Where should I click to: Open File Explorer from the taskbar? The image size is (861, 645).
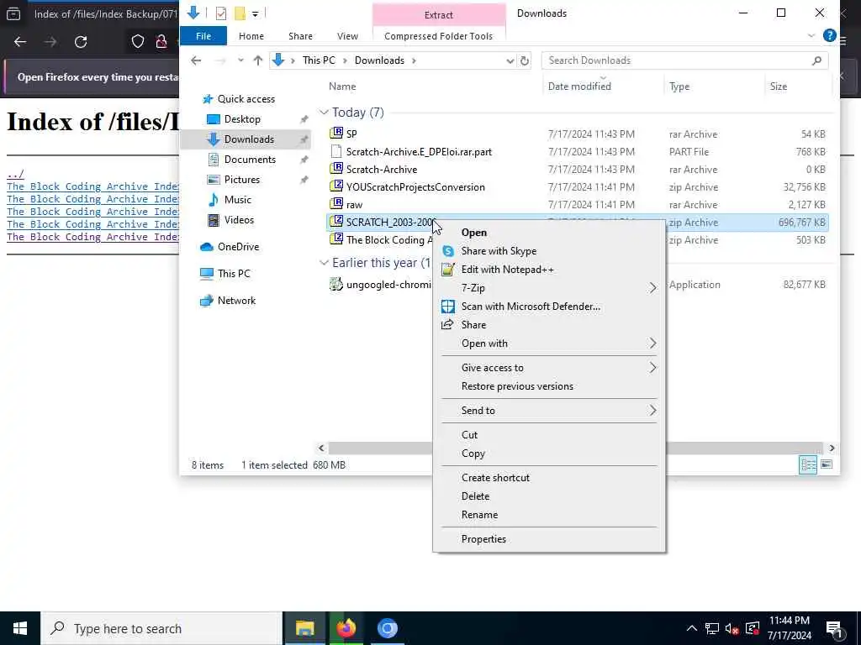304,628
